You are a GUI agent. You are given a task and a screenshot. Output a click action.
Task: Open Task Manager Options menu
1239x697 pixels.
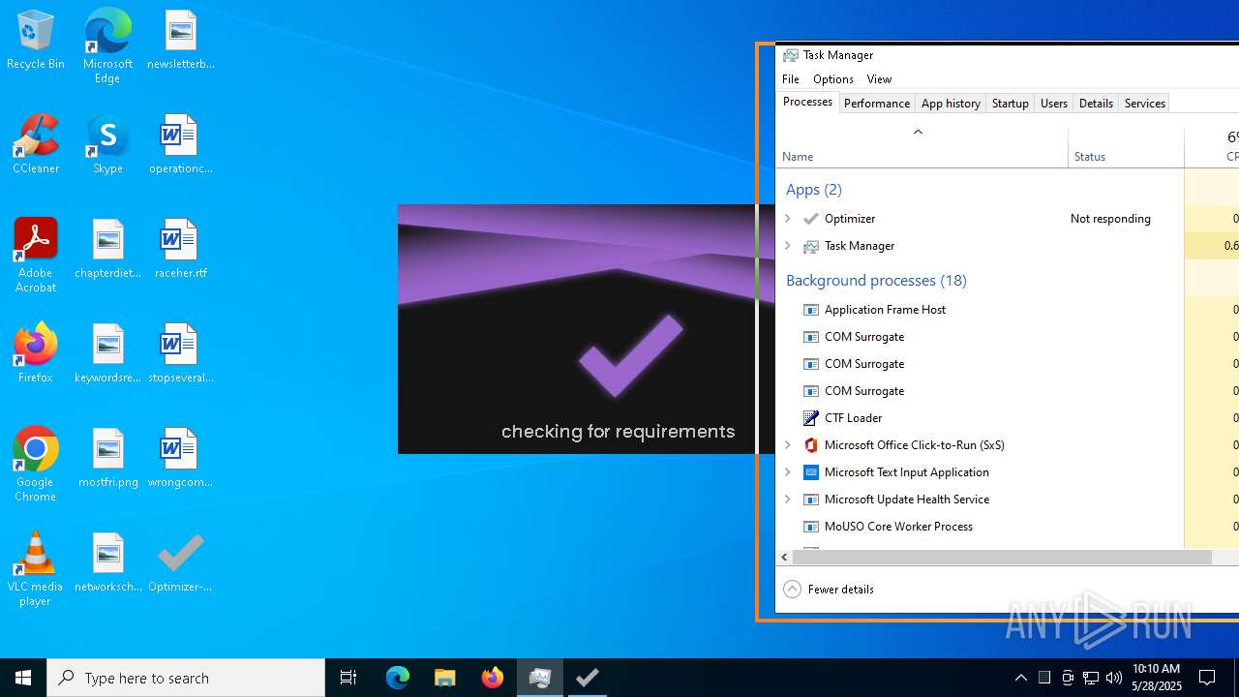(833, 79)
